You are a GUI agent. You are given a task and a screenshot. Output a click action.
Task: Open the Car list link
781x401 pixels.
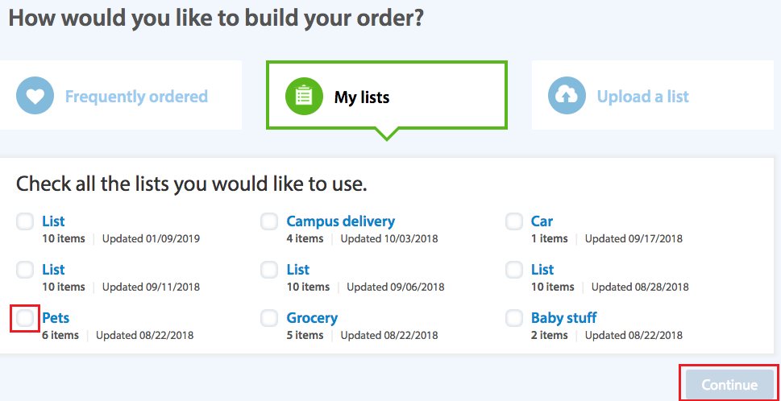tap(542, 221)
